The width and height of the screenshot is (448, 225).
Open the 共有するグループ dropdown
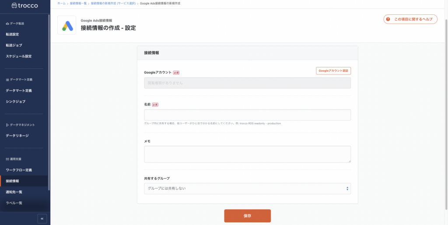[247, 189]
